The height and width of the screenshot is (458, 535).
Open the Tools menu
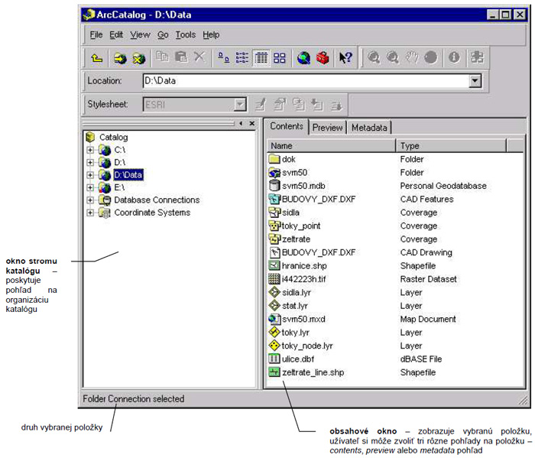pyautogui.click(x=186, y=35)
